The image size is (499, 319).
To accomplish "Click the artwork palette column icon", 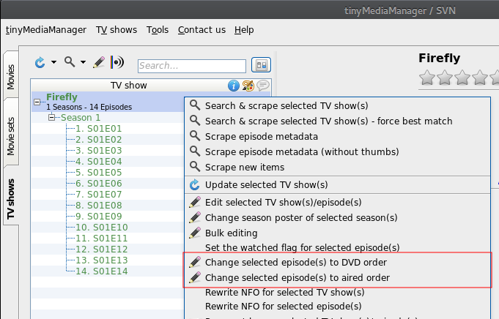I will pos(248,86).
